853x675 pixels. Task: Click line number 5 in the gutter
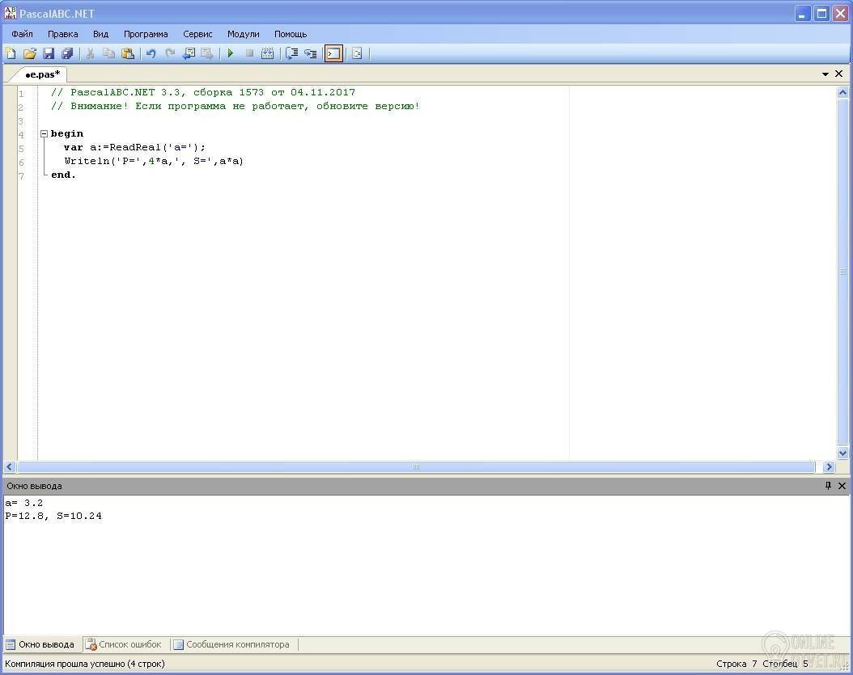tap(21, 149)
